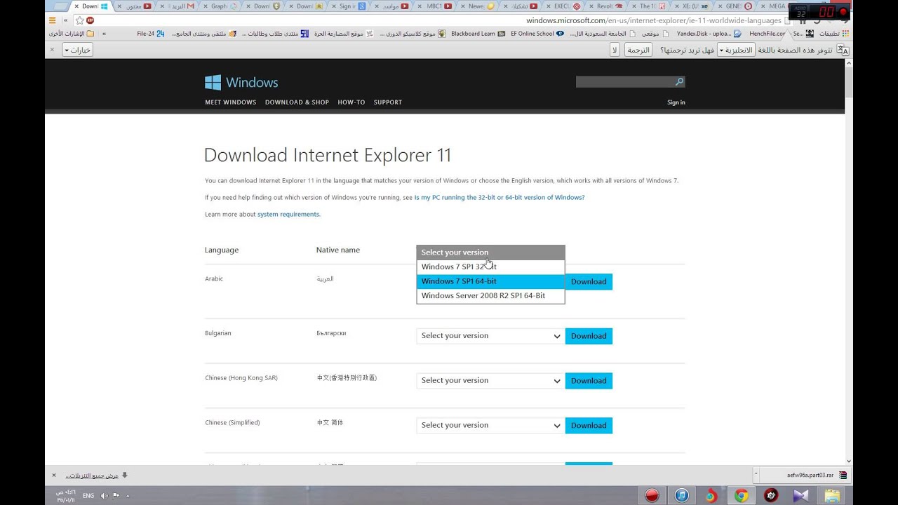Screen dimensions: 898x505
Task: Click the volume speaker tray icon
Action: [x=104, y=496]
